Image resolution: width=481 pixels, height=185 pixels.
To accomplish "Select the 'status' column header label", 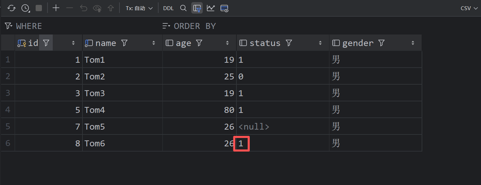I will (x=265, y=43).
